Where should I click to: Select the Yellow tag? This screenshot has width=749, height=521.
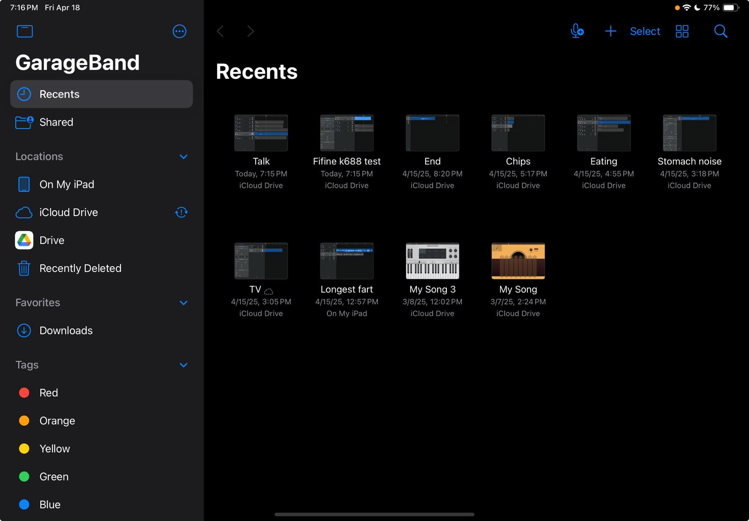(101, 449)
